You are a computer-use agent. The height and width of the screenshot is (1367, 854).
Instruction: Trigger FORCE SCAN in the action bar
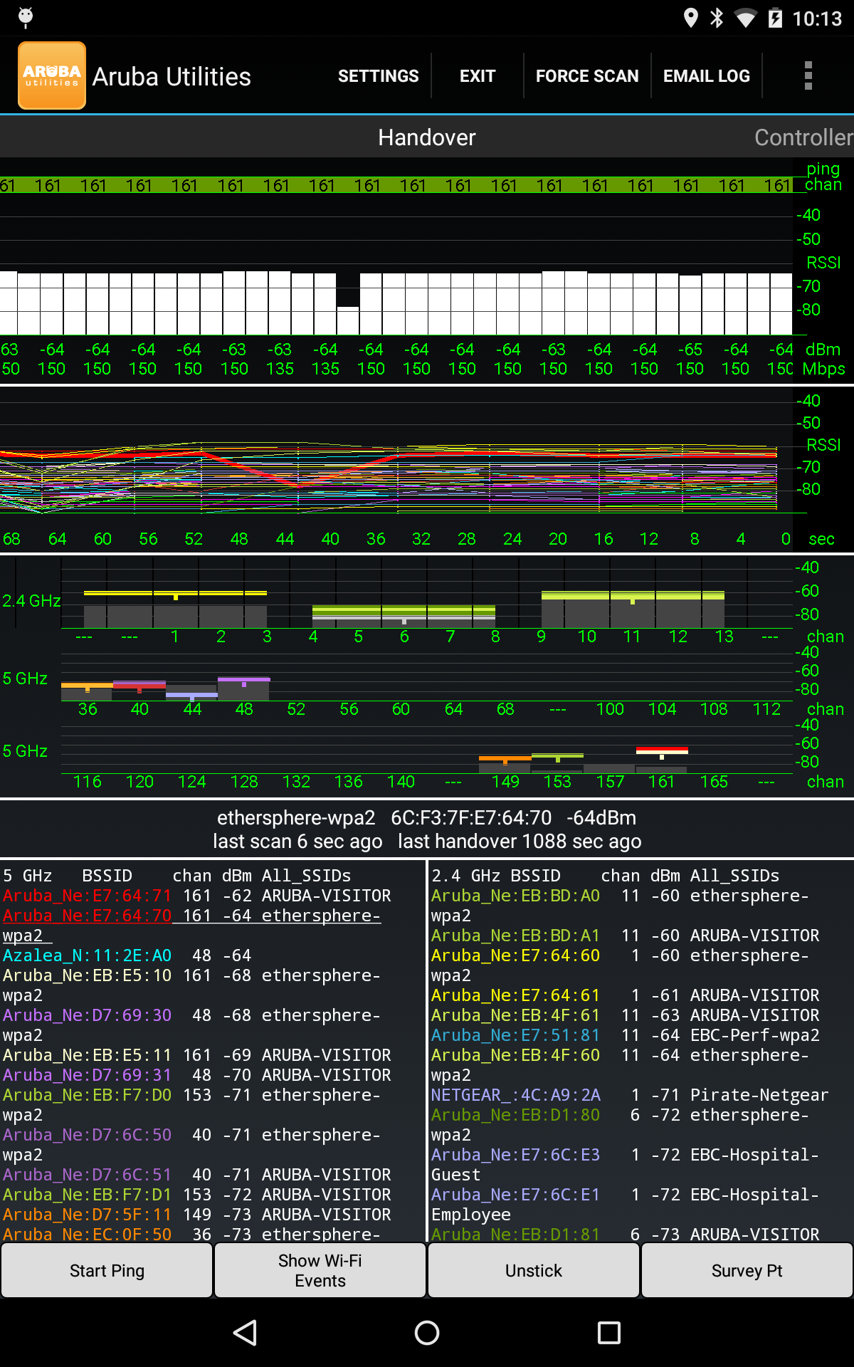[587, 75]
